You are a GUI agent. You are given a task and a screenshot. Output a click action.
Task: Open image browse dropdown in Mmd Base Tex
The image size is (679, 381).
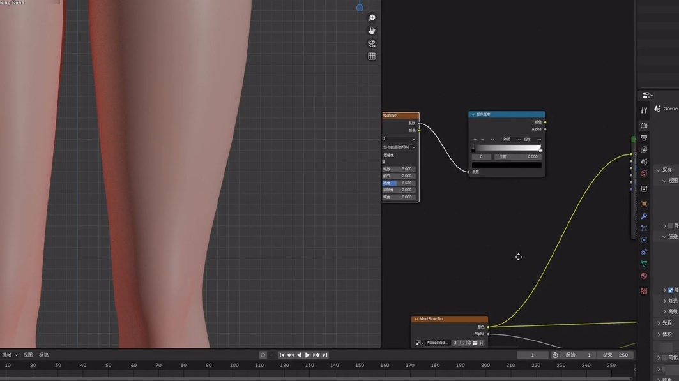click(419, 343)
